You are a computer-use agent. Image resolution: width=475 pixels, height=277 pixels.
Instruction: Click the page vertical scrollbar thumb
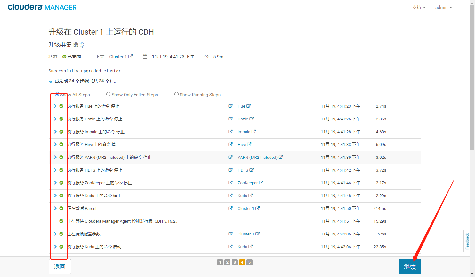click(472, 78)
